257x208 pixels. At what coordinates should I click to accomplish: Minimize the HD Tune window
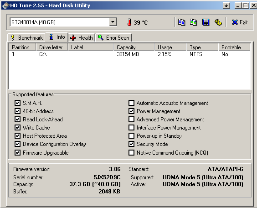click(x=238, y=5)
